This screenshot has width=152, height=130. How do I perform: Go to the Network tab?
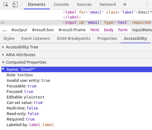tap(108, 4)
